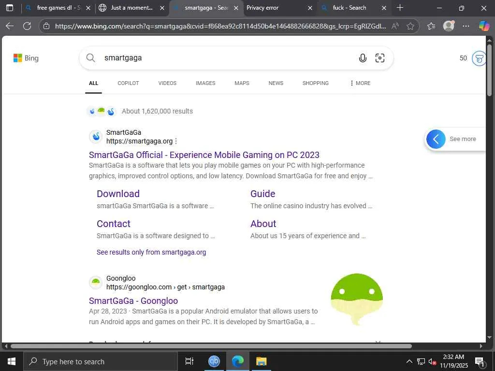Start voice search with microphone icon

(363, 58)
